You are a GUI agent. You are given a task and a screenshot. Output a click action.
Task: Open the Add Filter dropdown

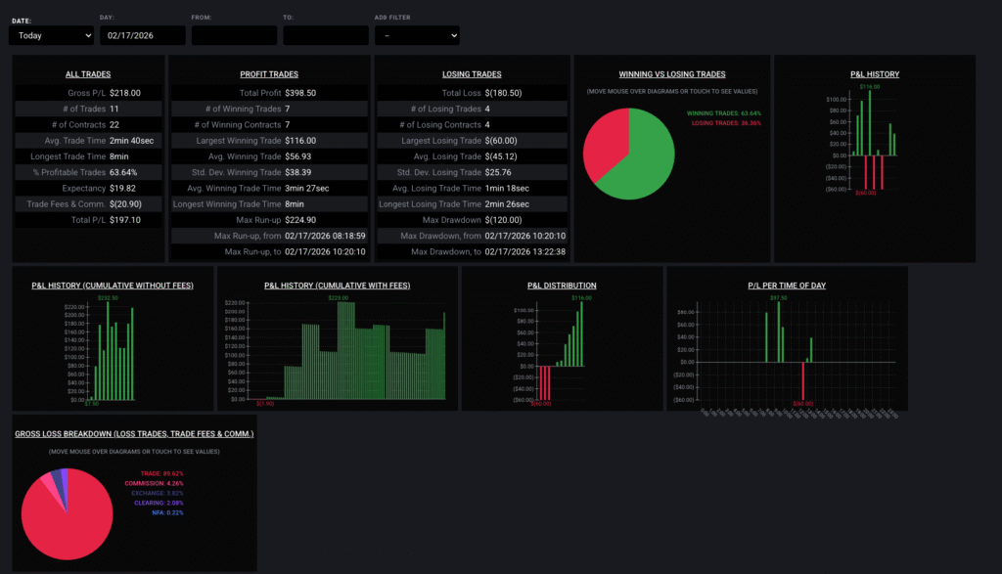pos(417,36)
